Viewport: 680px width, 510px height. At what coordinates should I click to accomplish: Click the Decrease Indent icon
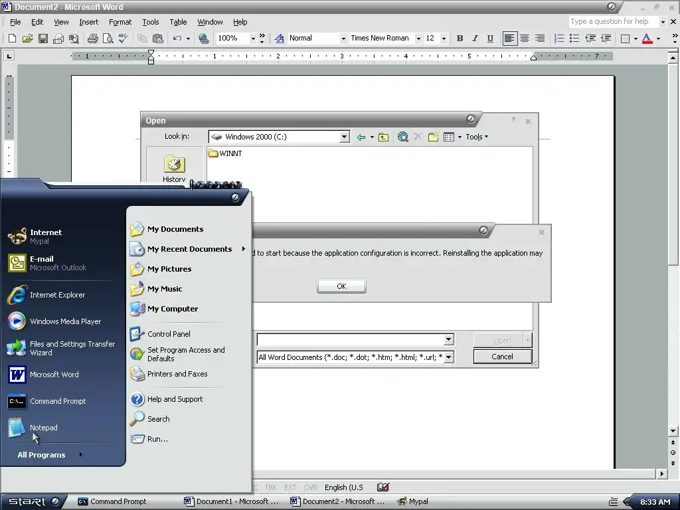coord(590,38)
